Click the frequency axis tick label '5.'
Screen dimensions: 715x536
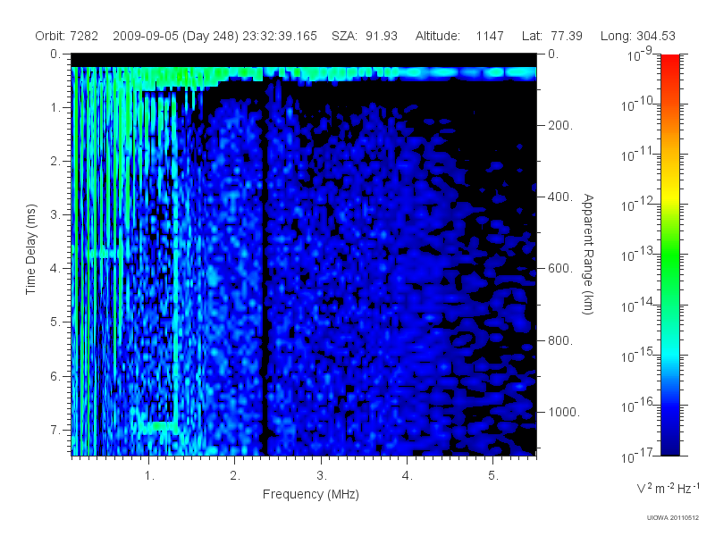[x=493, y=476]
